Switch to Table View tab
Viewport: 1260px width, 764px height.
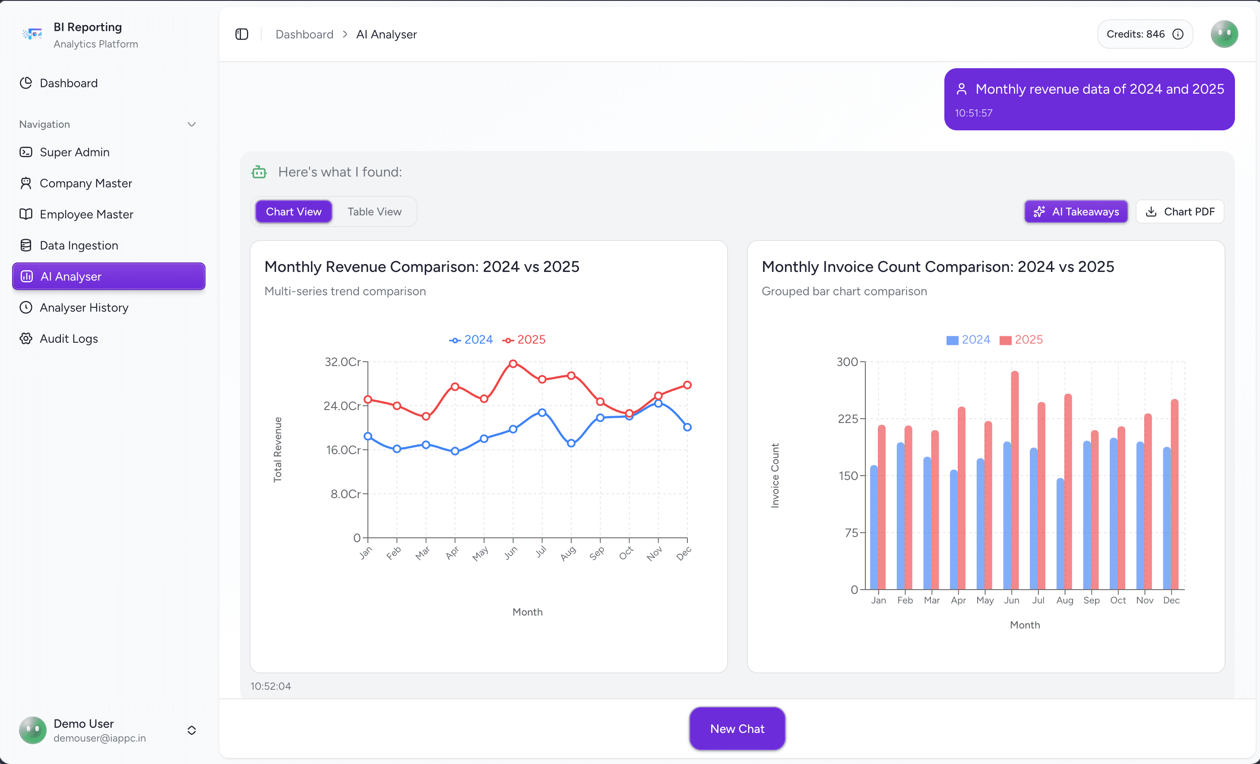374,212
